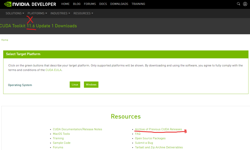This screenshot has width=250, height=150.
Task: Select Windows operating system button
Action: click(91, 85)
